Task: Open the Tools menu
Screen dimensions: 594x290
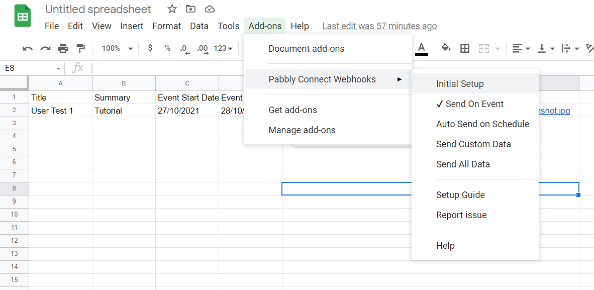Action: (x=229, y=26)
